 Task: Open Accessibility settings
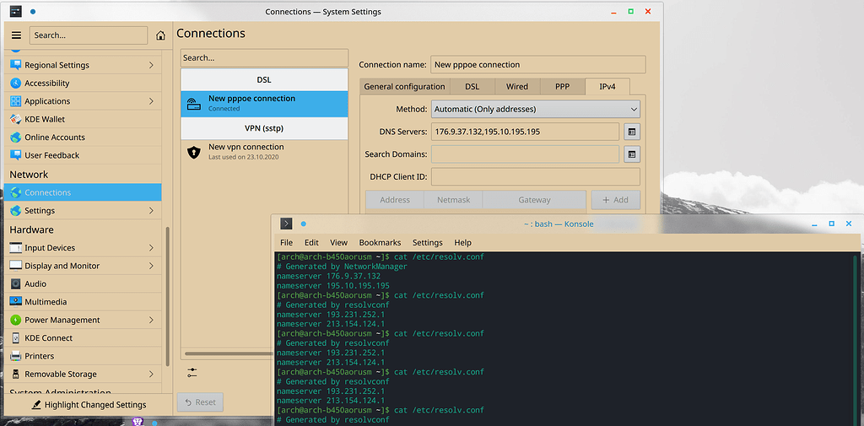pos(83,84)
